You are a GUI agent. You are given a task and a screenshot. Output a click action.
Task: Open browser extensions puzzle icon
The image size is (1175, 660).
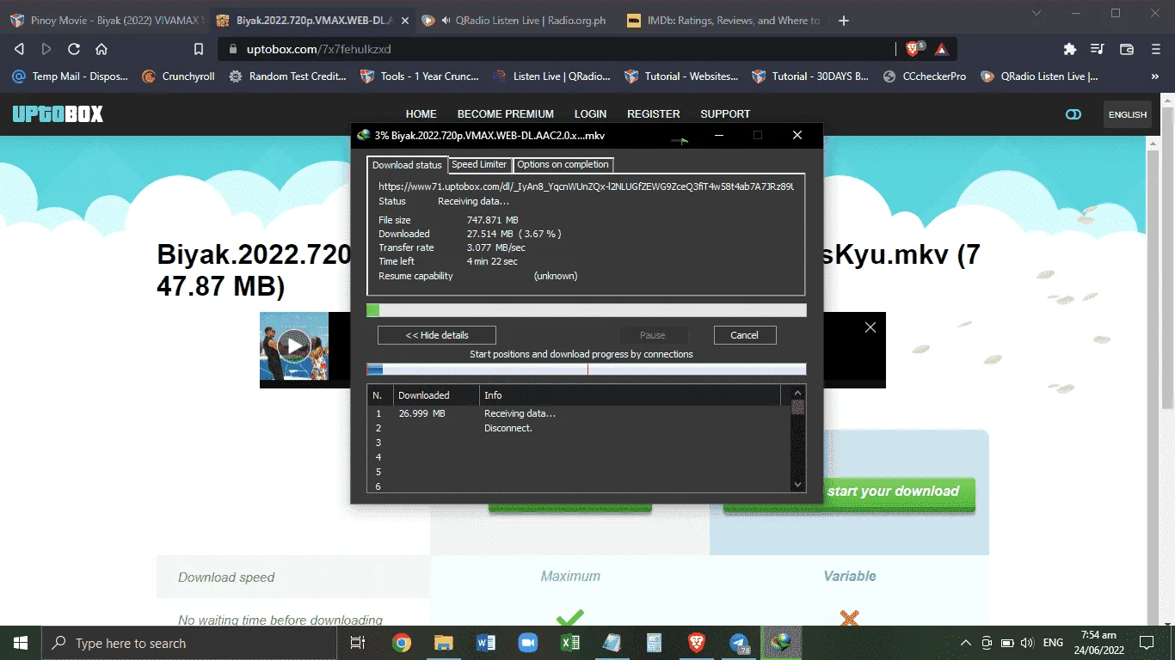click(1070, 49)
